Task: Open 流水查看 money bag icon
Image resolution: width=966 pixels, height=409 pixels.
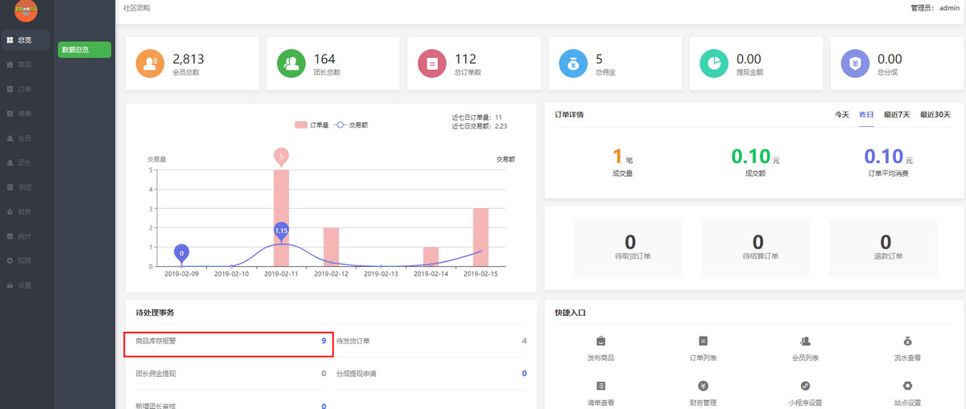Action: [907, 342]
